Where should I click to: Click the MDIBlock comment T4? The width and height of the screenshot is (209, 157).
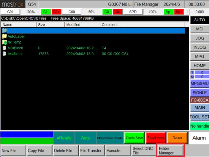104,48
